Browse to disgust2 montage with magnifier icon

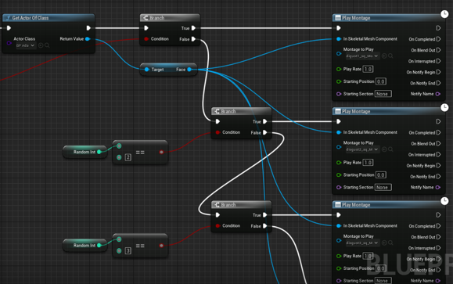(x=390, y=149)
